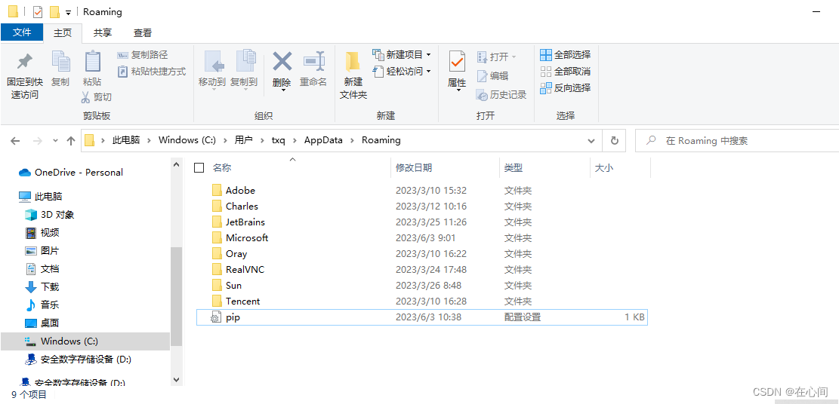Select Windows (C:) in the navigation pane
Viewport: 839px width, 404px height.
(69, 341)
